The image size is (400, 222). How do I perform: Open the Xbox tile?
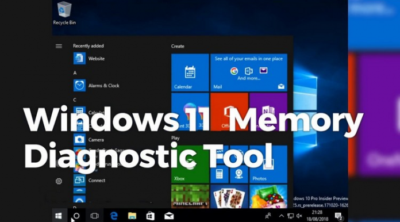190,164
